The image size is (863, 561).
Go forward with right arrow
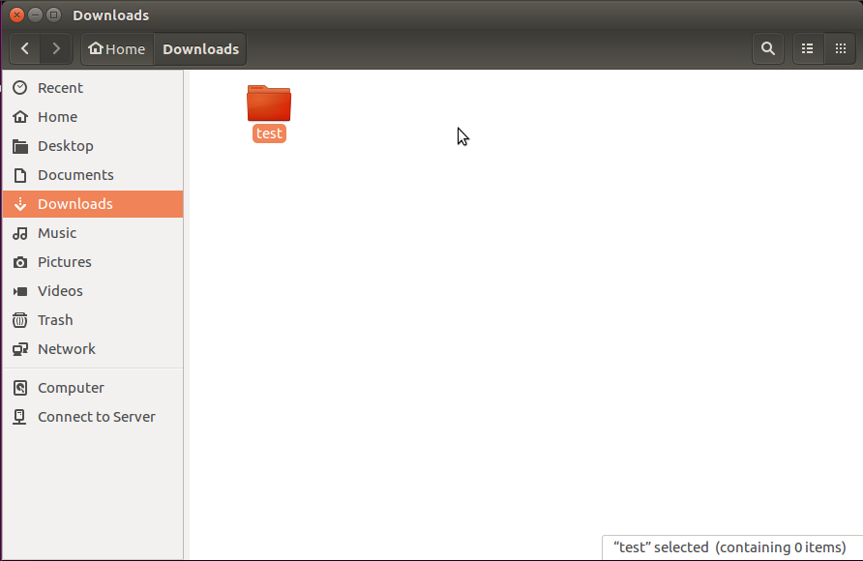click(56, 49)
